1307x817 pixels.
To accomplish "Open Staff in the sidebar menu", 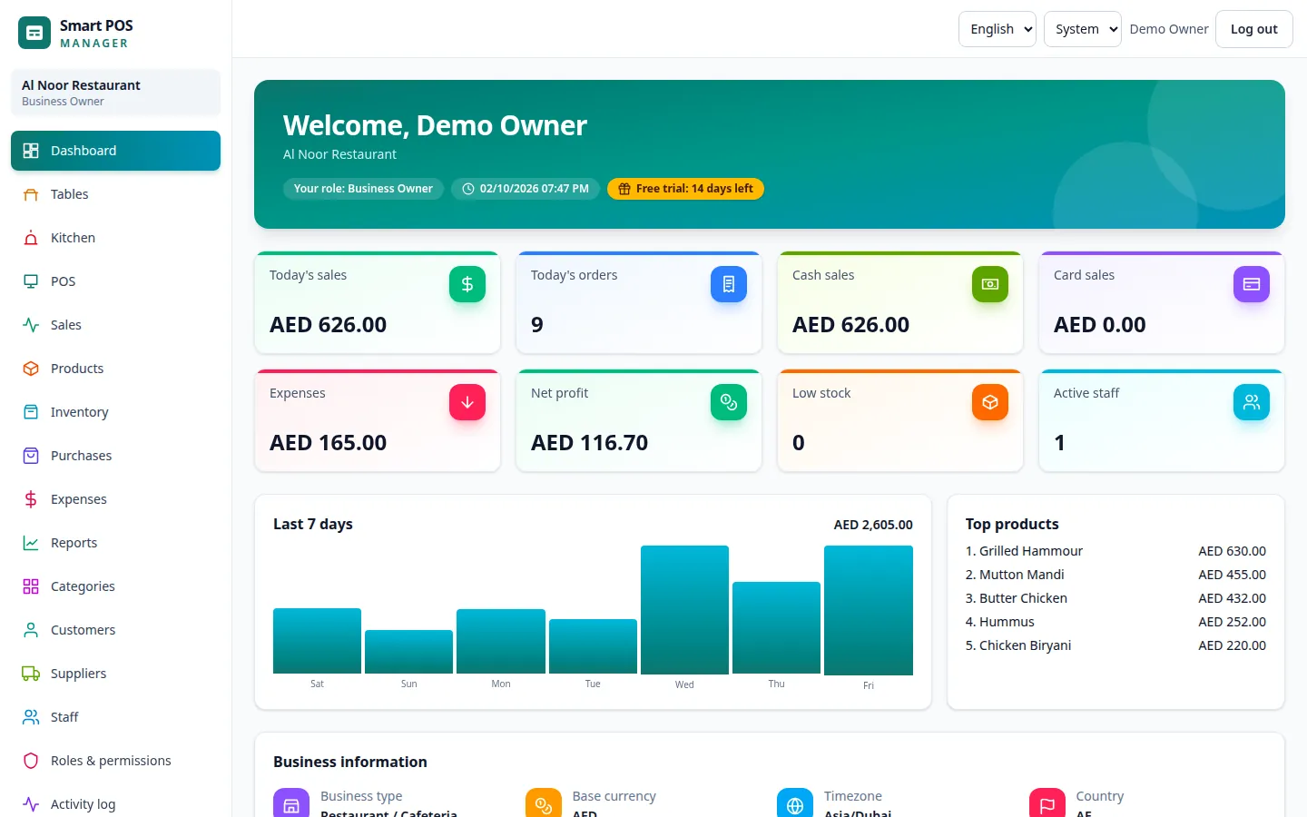I will 115,717.
